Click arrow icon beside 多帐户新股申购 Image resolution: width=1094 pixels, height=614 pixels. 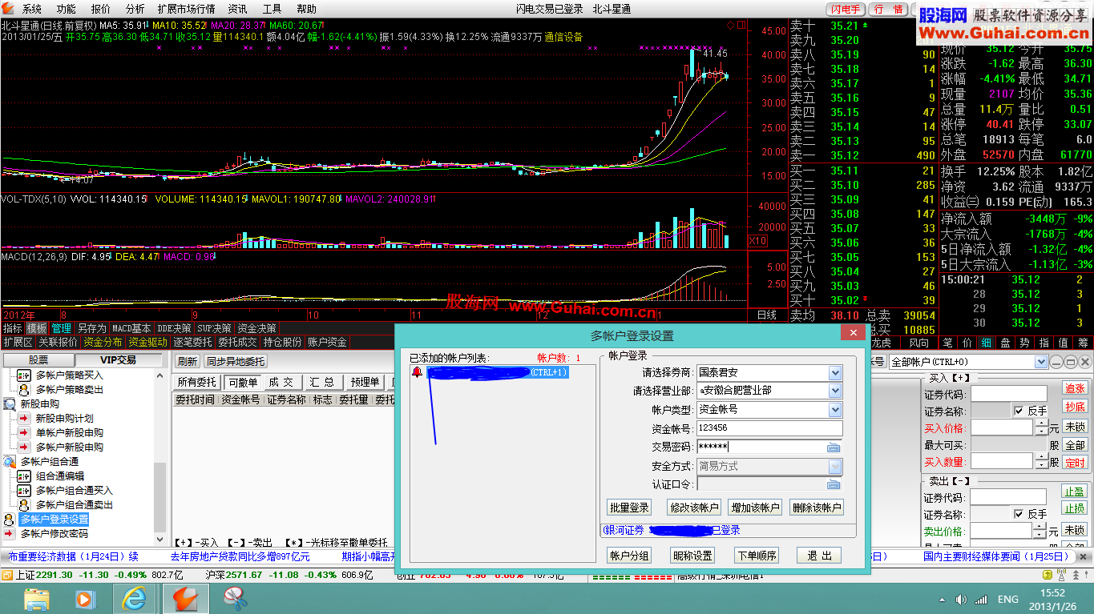[x=23, y=447]
